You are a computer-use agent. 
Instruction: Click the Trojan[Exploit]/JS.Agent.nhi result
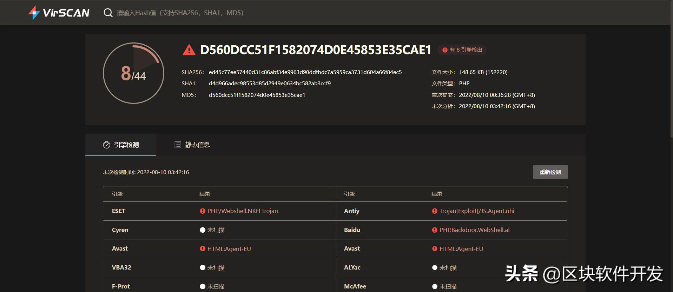(x=477, y=211)
